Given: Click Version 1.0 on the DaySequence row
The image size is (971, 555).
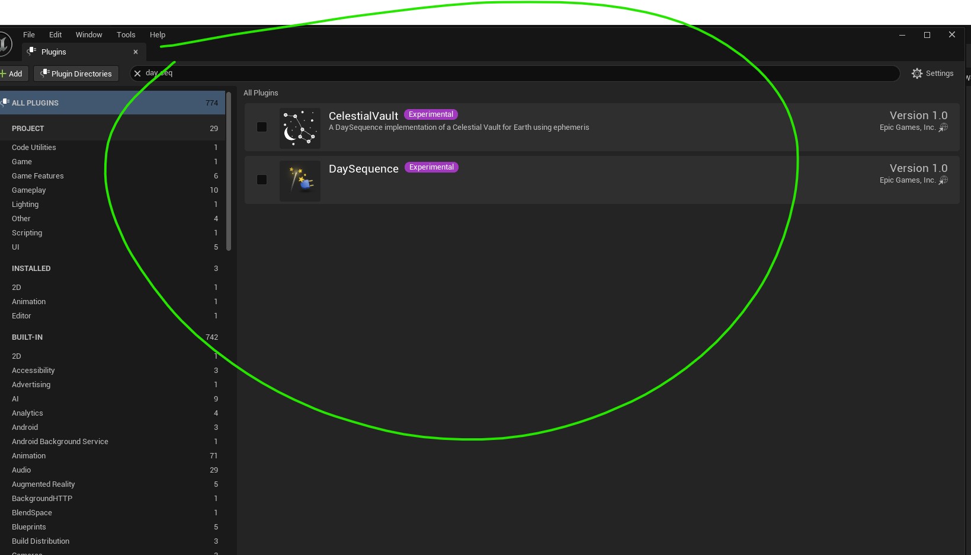Looking at the screenshot, I should click(918, 168).
